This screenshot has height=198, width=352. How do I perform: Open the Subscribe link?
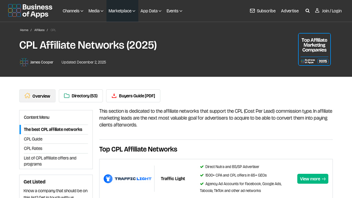click(x=266, y=11)
